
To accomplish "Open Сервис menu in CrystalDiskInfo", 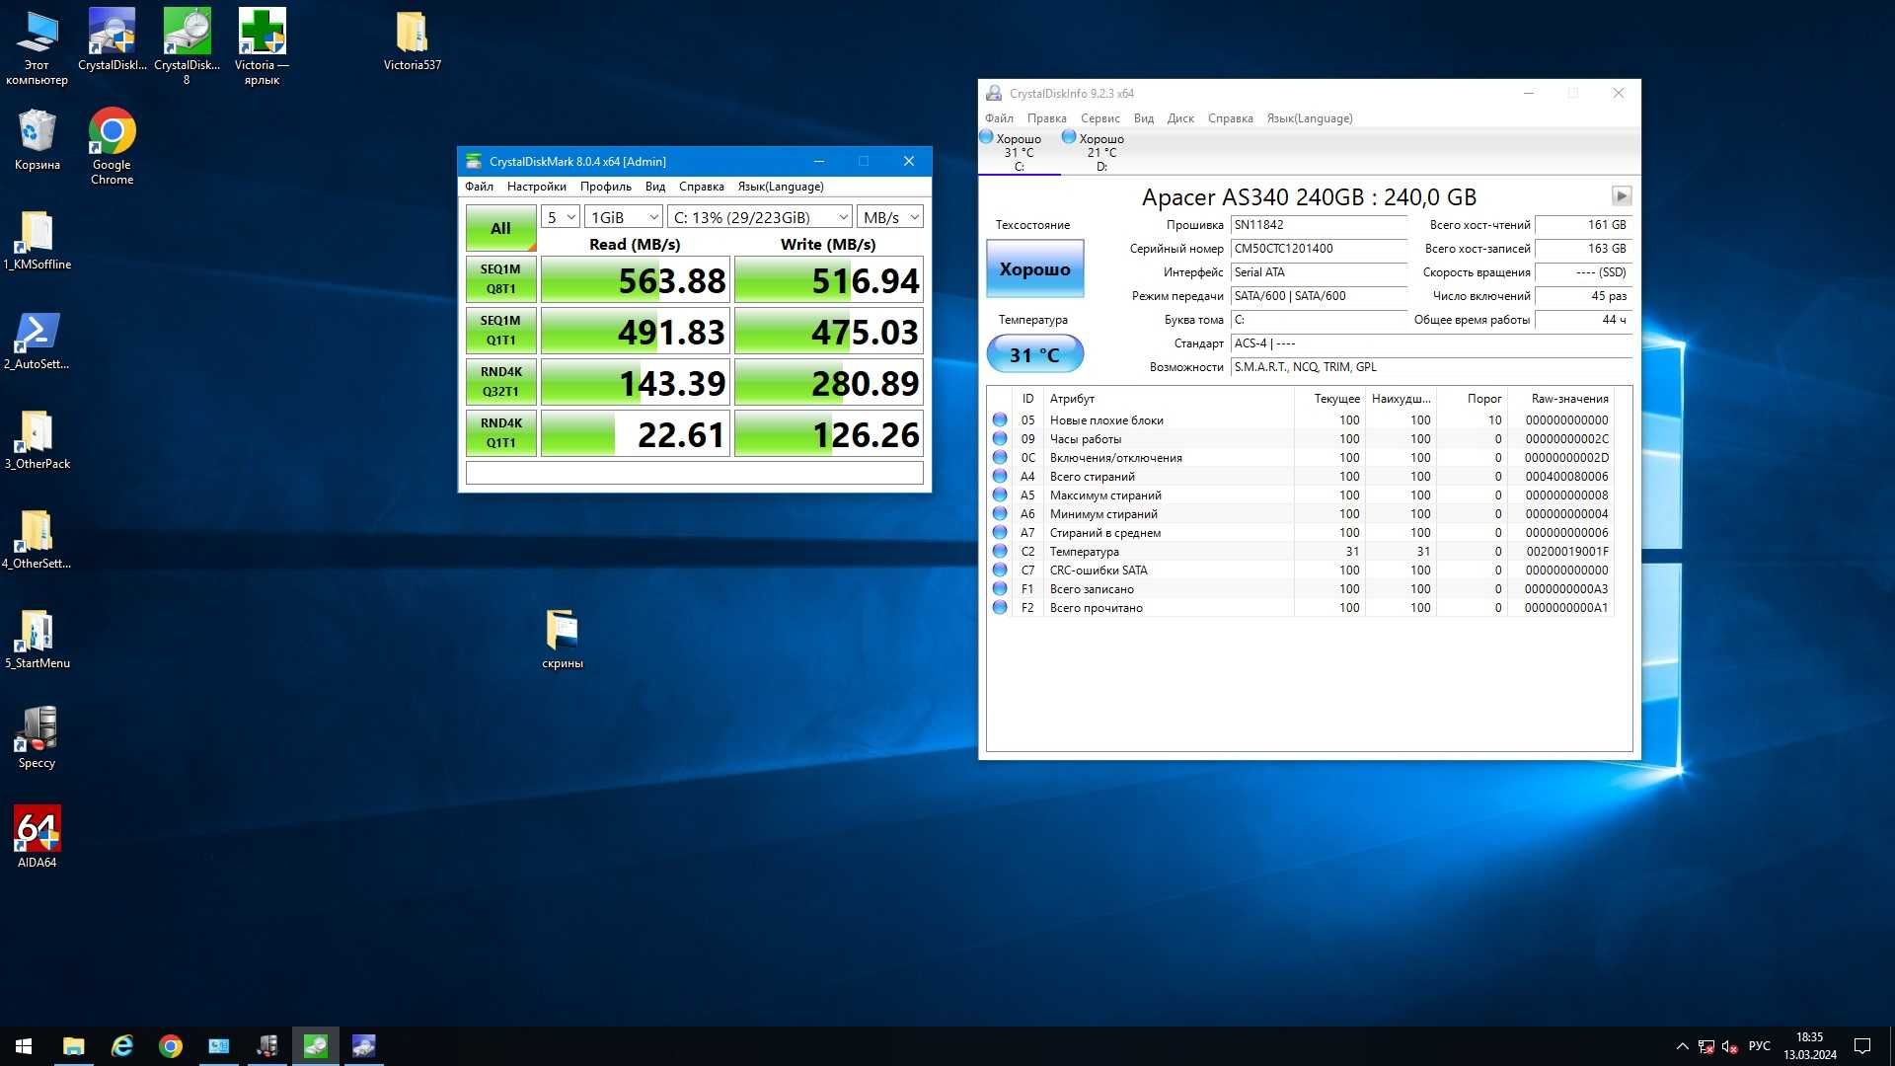I will click(x=1099, y=118).
